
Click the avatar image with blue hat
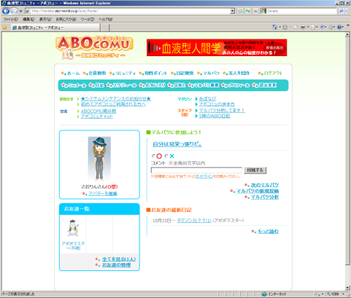(99, 158)
